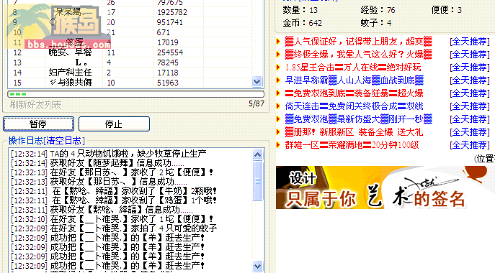The height and width of the screenshot is (273, 495).
Task: Click operation log scrollbar up arrow
Action: click(x=258, y=154)
